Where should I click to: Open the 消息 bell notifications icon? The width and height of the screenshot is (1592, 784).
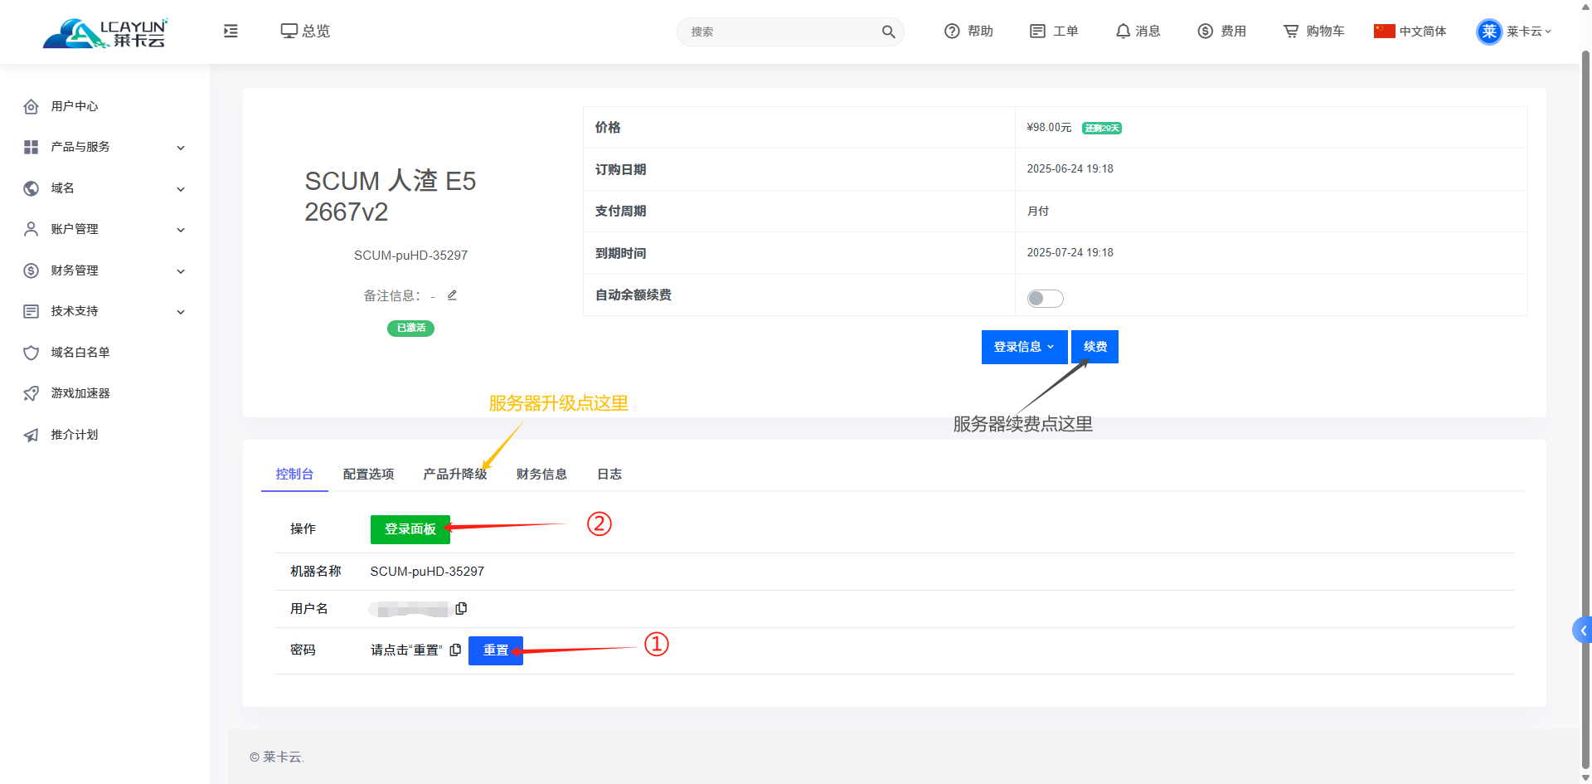[1123, 31]
